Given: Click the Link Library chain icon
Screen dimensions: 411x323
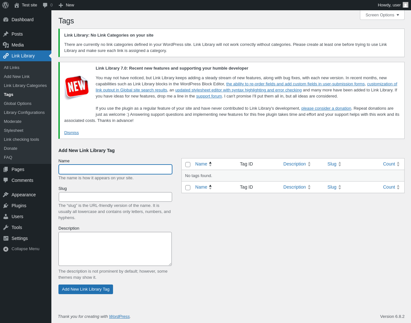Looking at the screenshot, I should tap(6, 56).
